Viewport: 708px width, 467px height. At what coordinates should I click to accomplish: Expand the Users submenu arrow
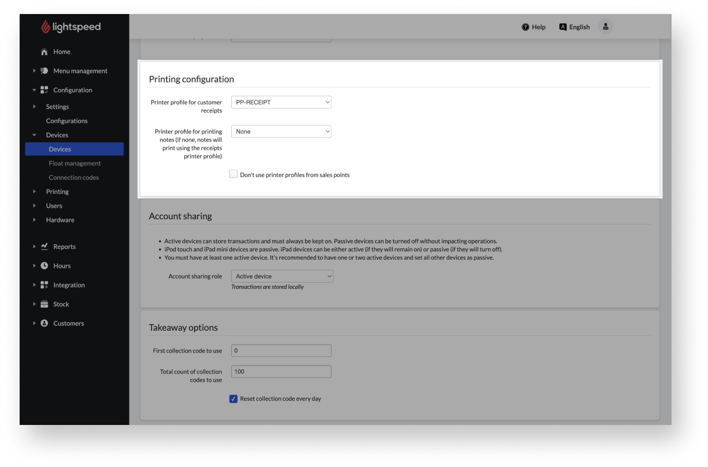pyautogui.click(x=34, y=206)
